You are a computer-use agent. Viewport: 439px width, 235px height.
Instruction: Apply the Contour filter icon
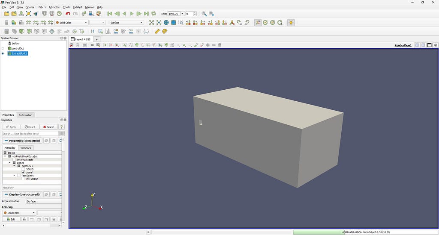pyautogui.click(x=14, y=31)
